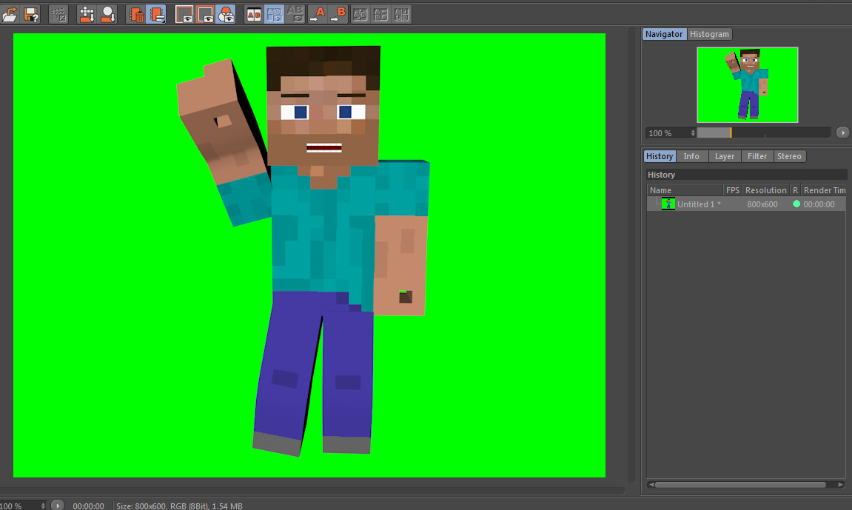Switch to the Histogram tab

click(x=709, y=34)
